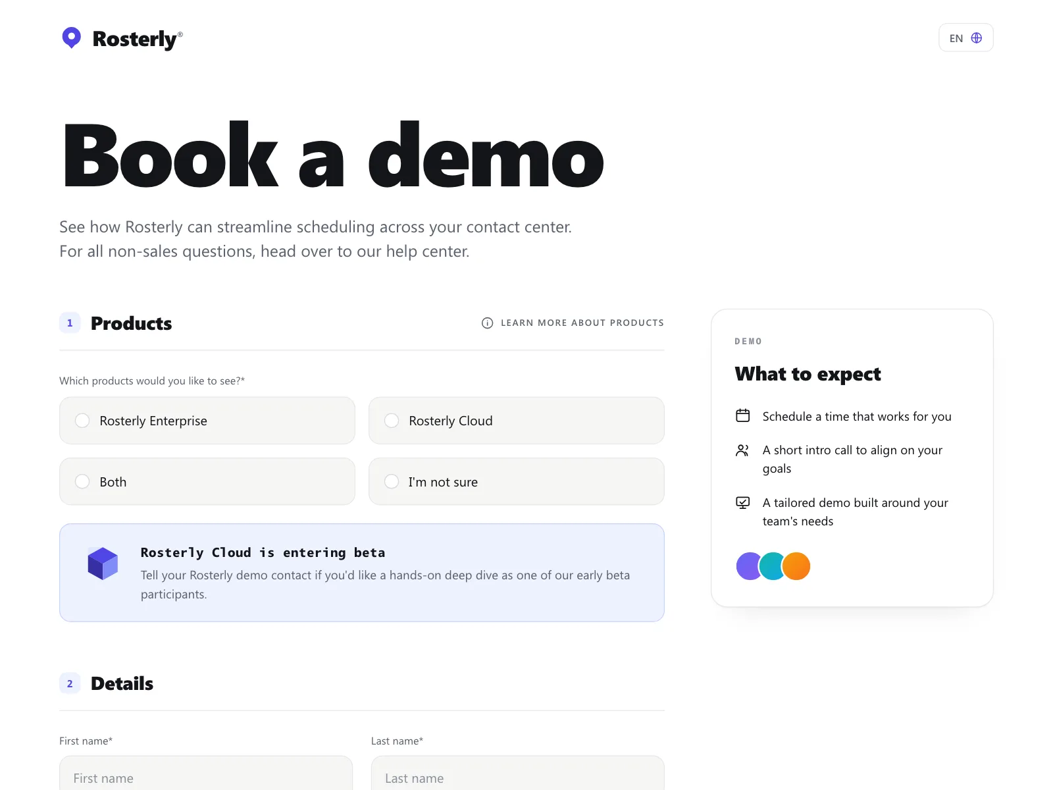Click step number 1 badge for Products
This screenshot has width=1053, height=790.
70,323
